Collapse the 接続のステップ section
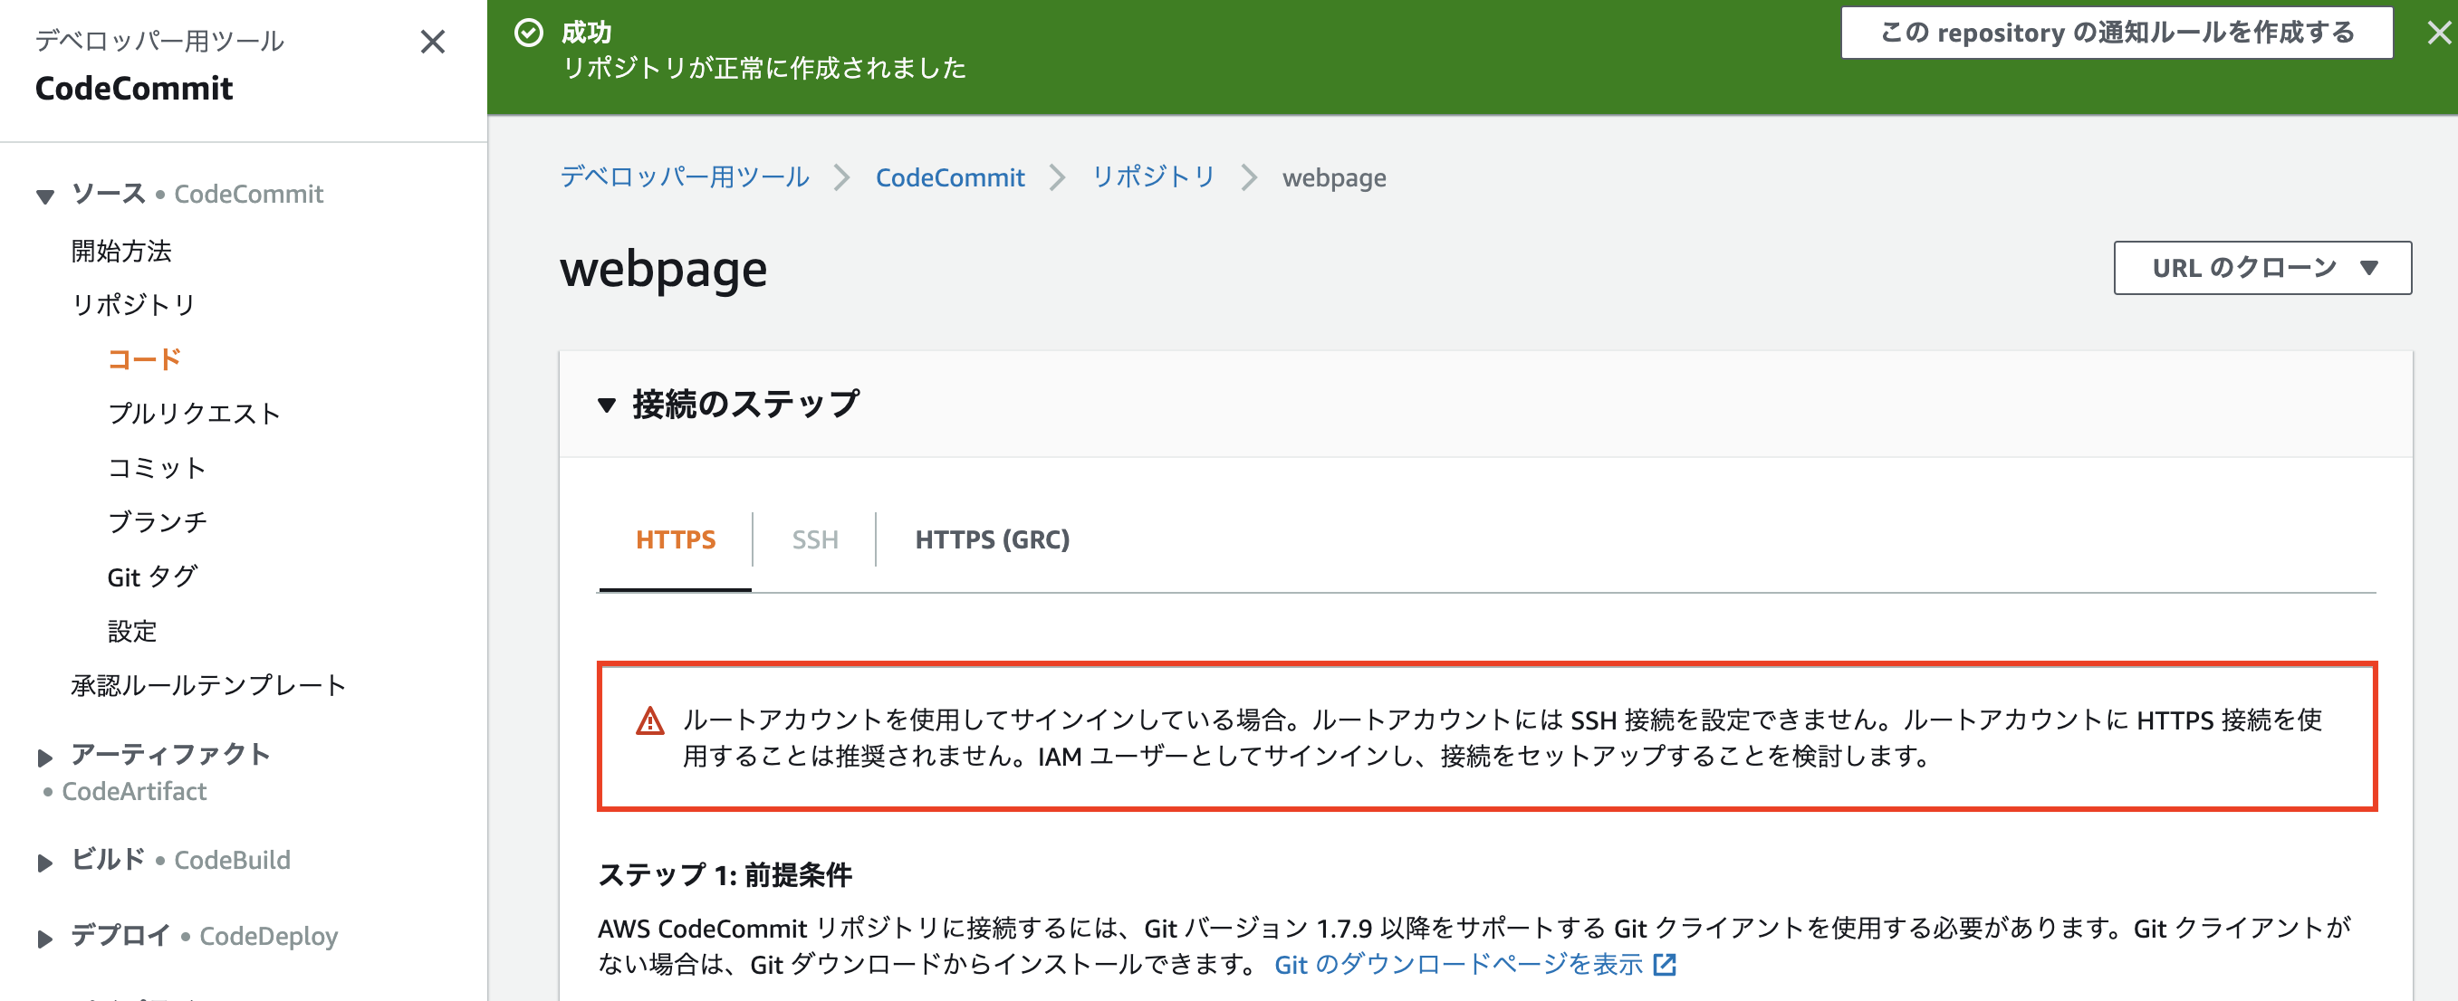The width and height of the screenshot is (2458, 1001). point(606,405)
